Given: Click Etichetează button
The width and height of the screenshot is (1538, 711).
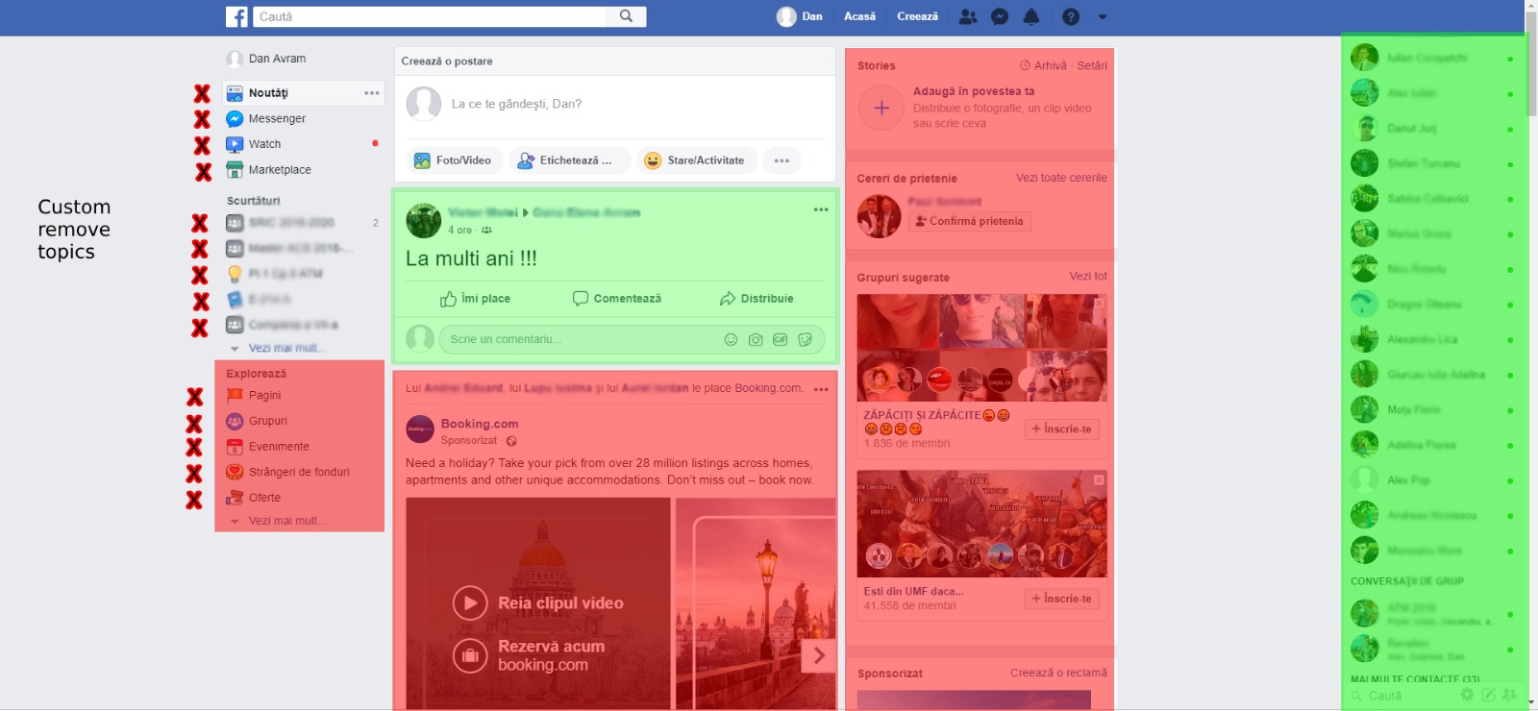Looking at the screenshot, I should [569, 160].
